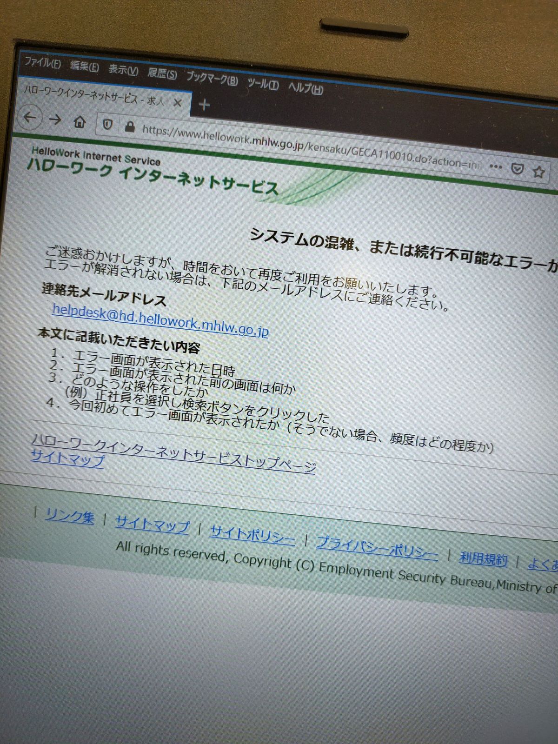The height and width of the screenshot is (744, 558).
Task: Open footer プライバシーポリシー link
Action: pyautogui.click(x=377, y=549)
